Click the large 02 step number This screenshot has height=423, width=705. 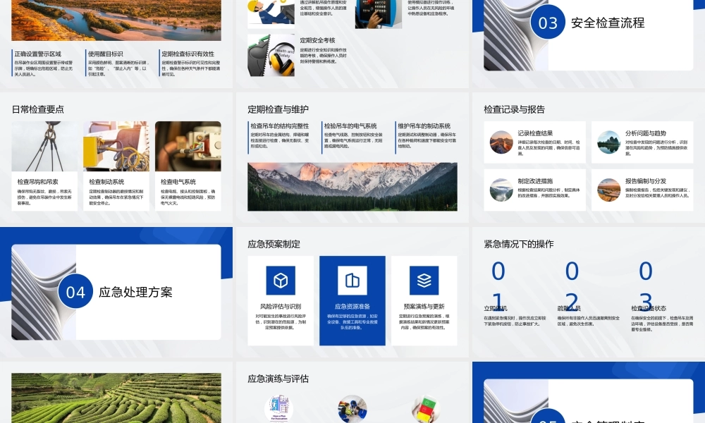[x=572, y=286]
